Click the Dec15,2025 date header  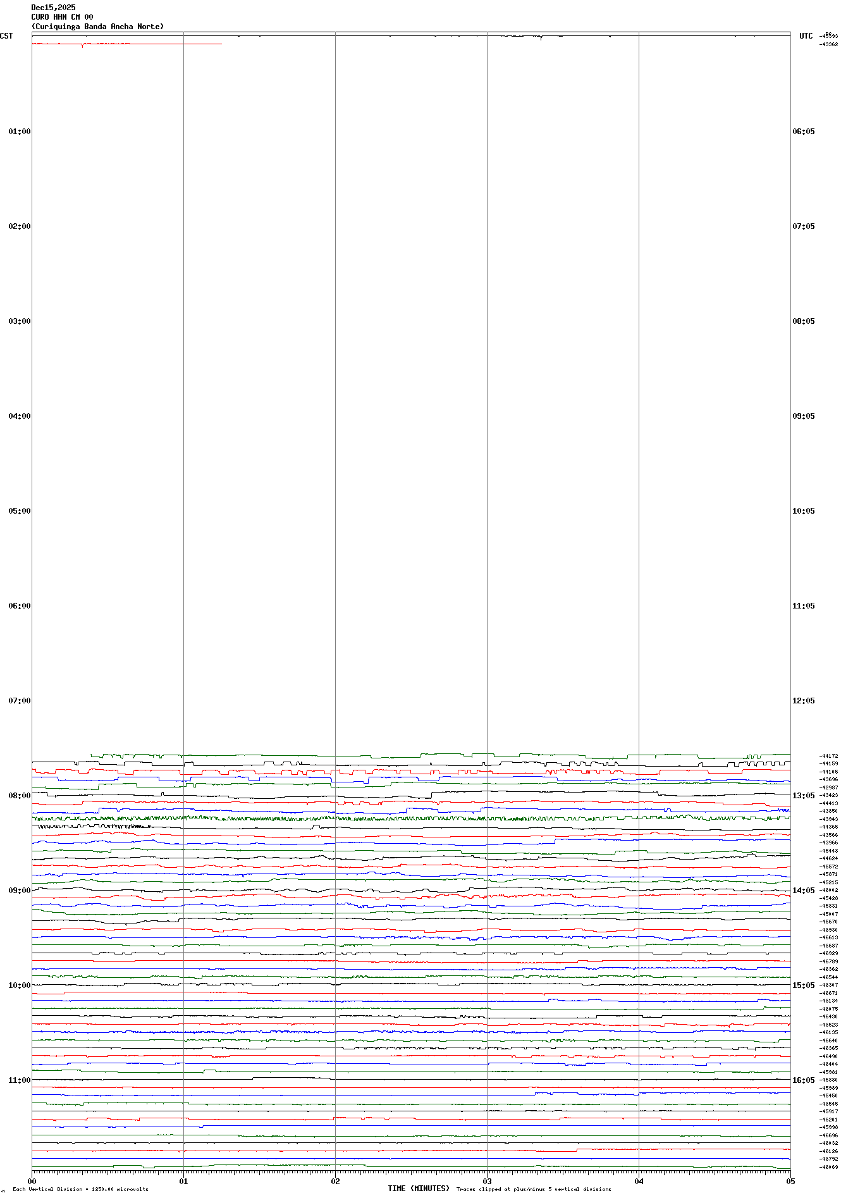tap(53, 8)
